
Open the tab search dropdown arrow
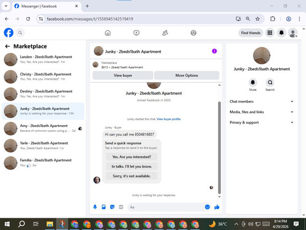click(x=6, y=6)
